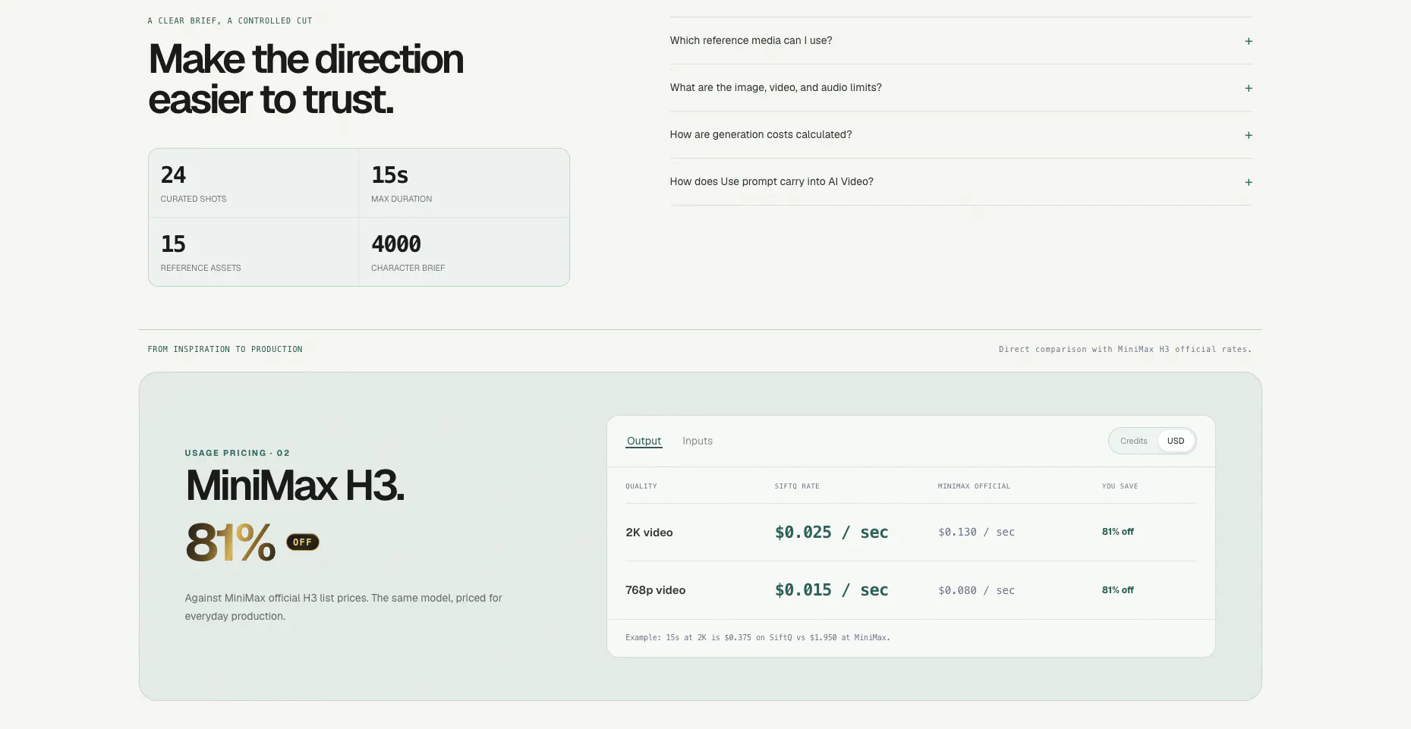Click 'A CLEAR BRIEF, A CONTROLLED CUT' label
The width and height of the screenshot is (1411, 729).
230,20
